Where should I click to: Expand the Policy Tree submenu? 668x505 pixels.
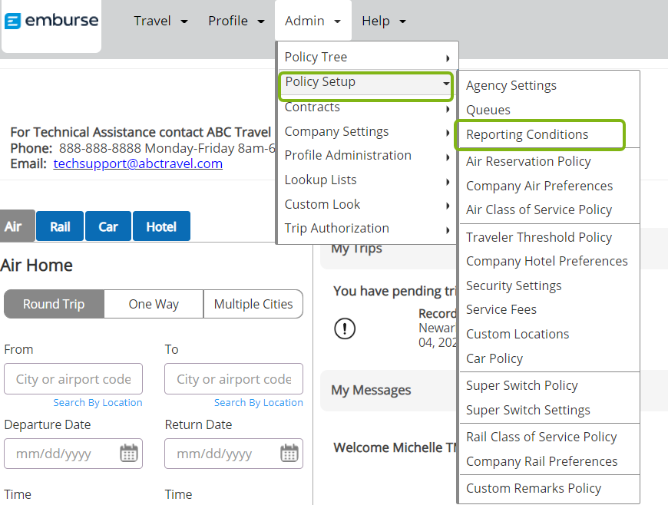(x=367, y=57)
